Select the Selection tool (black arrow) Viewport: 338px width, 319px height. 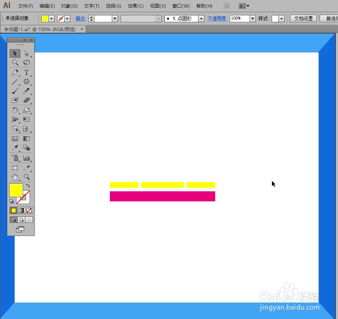pyautogui.click(x=15, y=53)
